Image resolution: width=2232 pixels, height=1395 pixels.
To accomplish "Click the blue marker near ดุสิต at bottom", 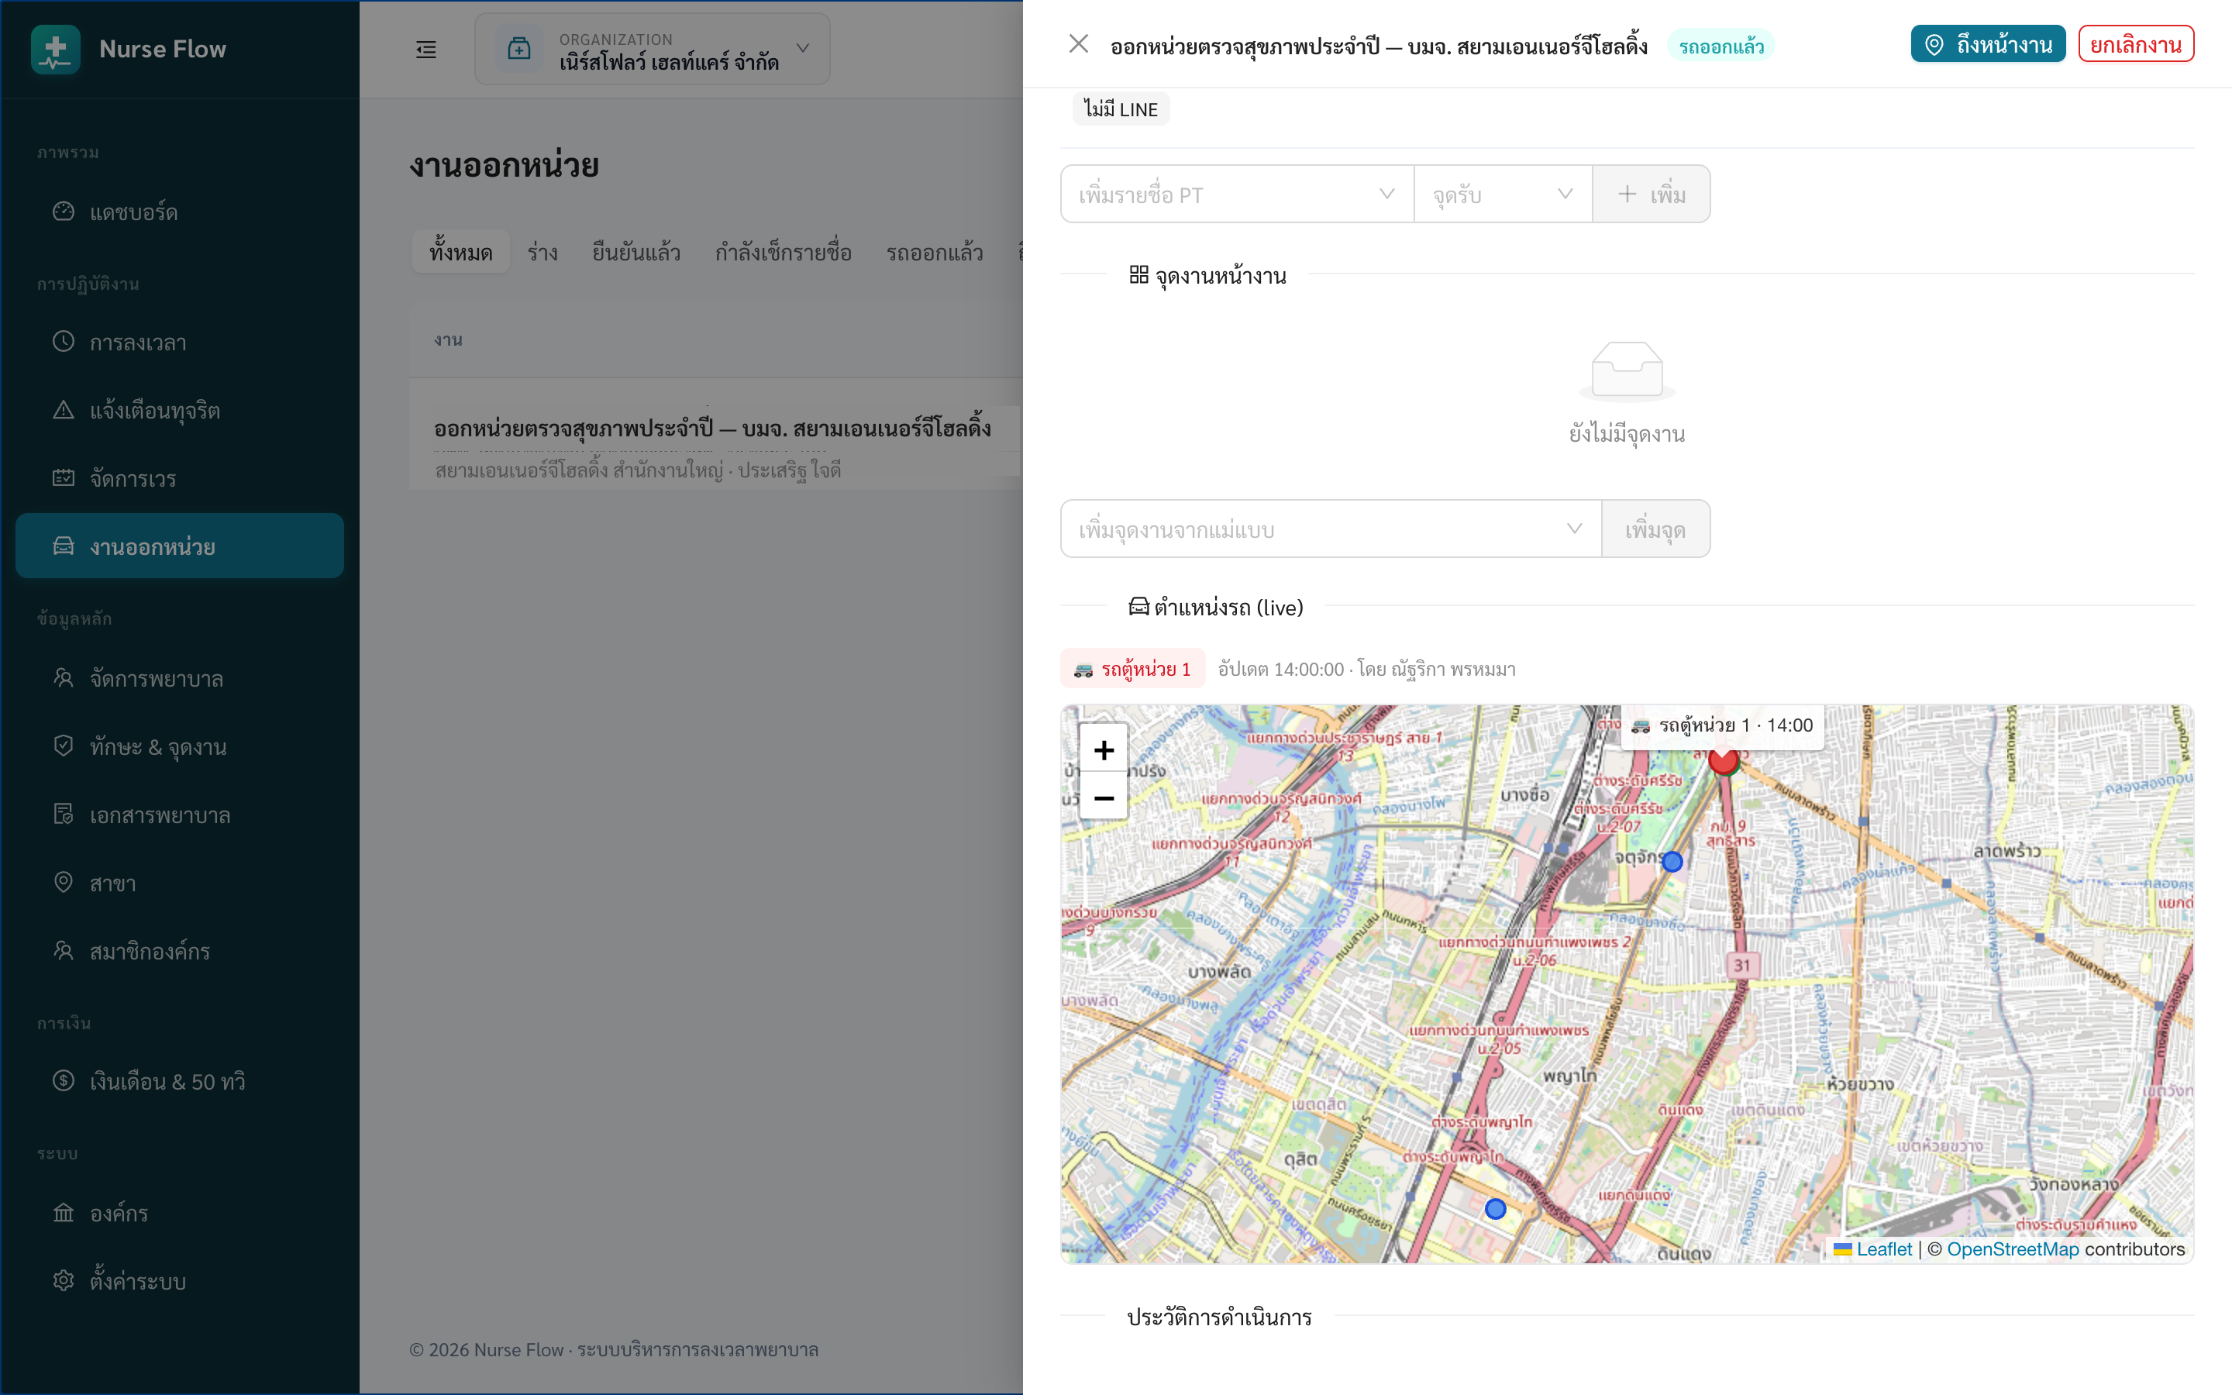I will [1495, 1209].
